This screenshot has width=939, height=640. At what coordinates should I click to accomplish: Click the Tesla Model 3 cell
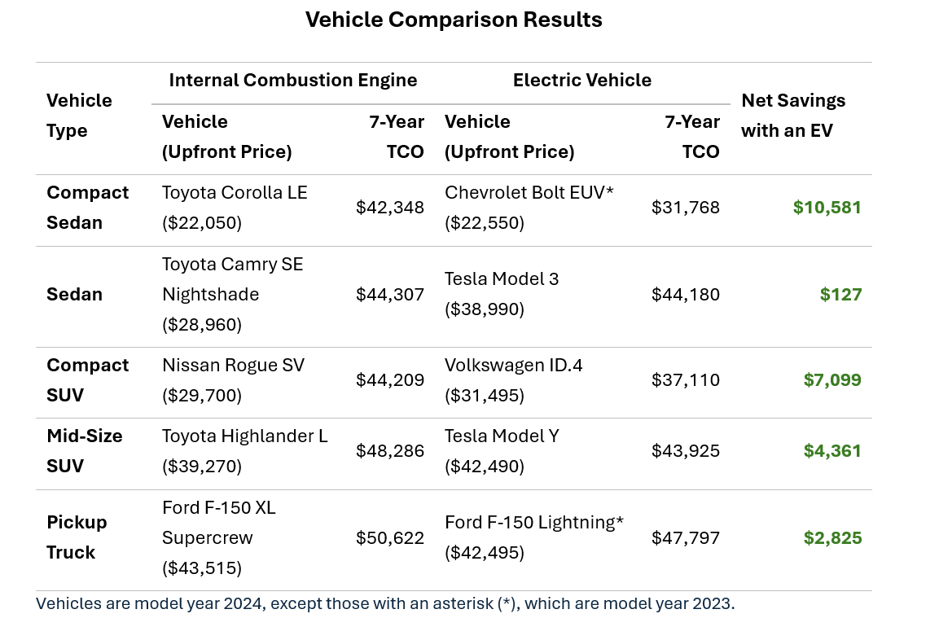coord(502,294)
